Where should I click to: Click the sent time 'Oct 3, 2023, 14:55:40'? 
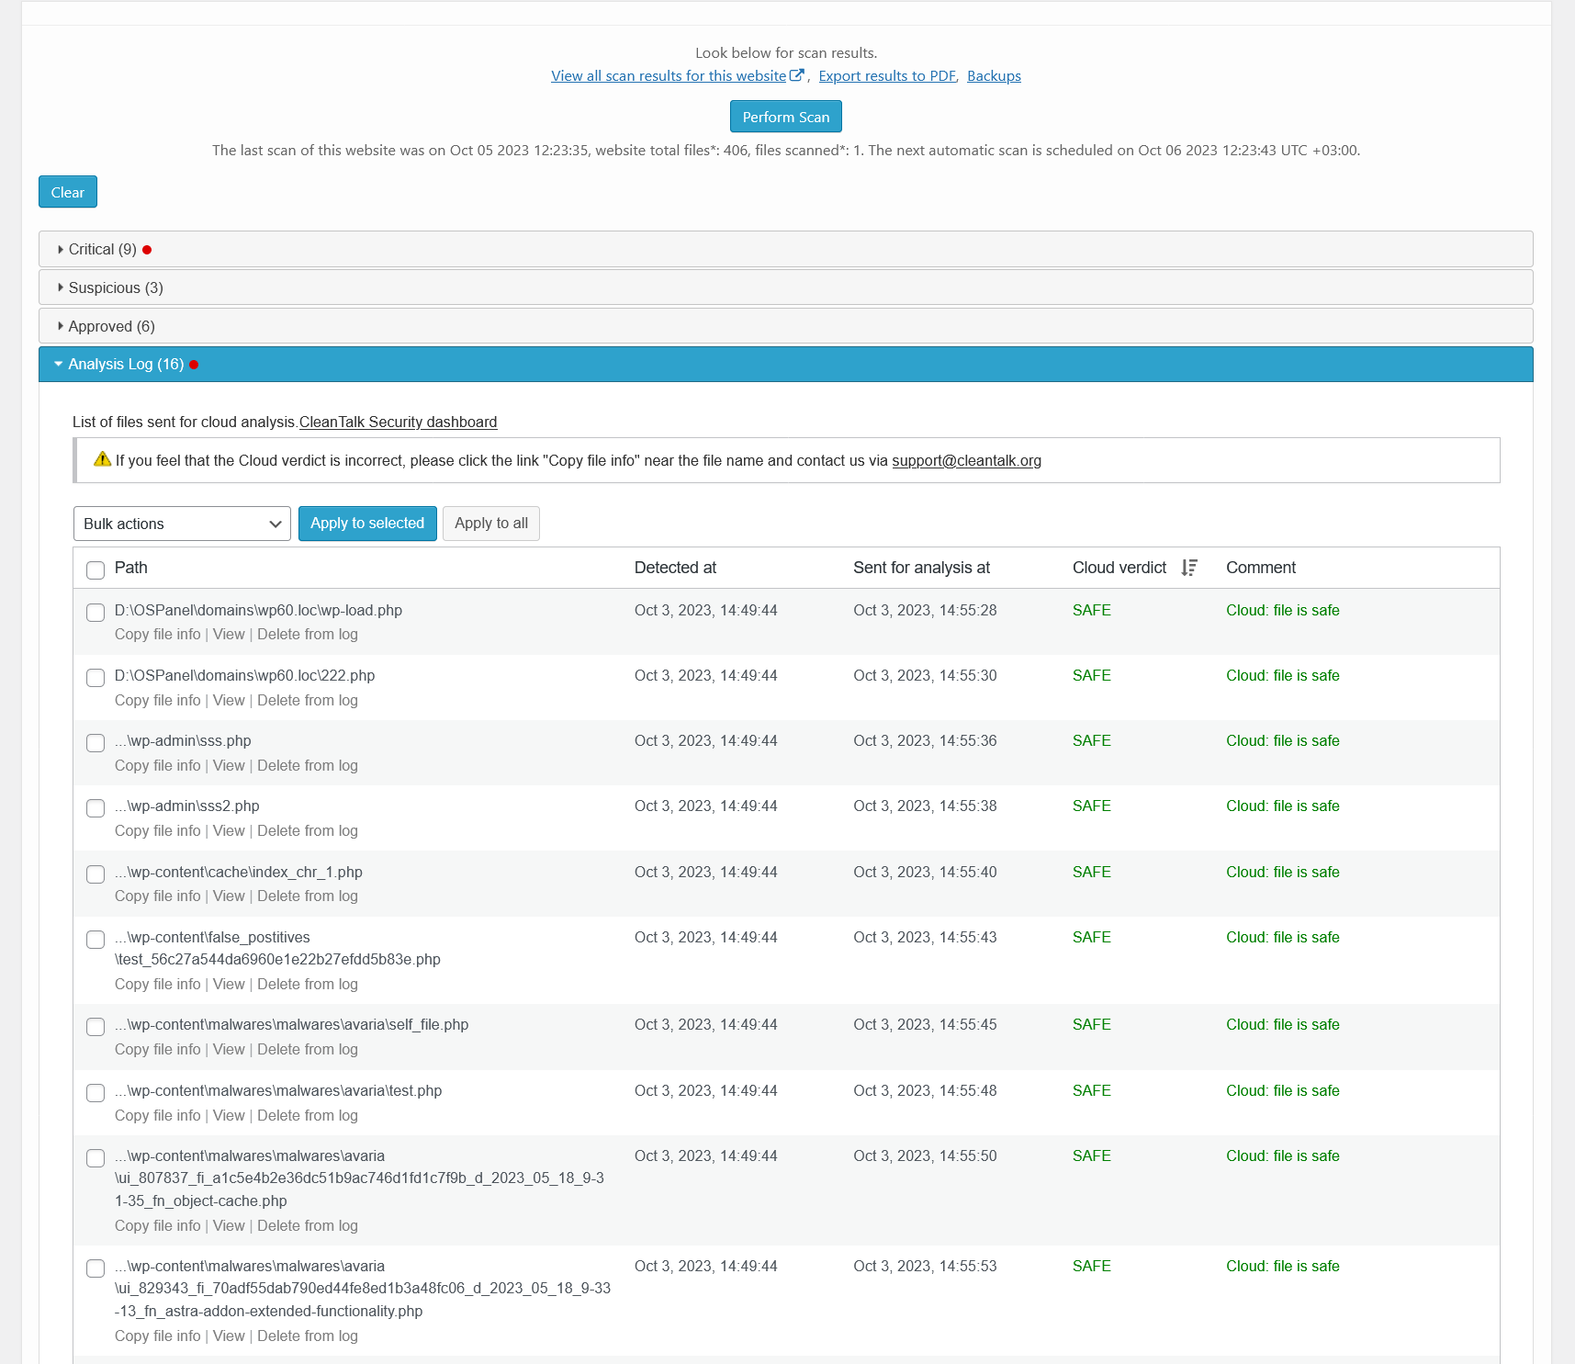point(925,872)
